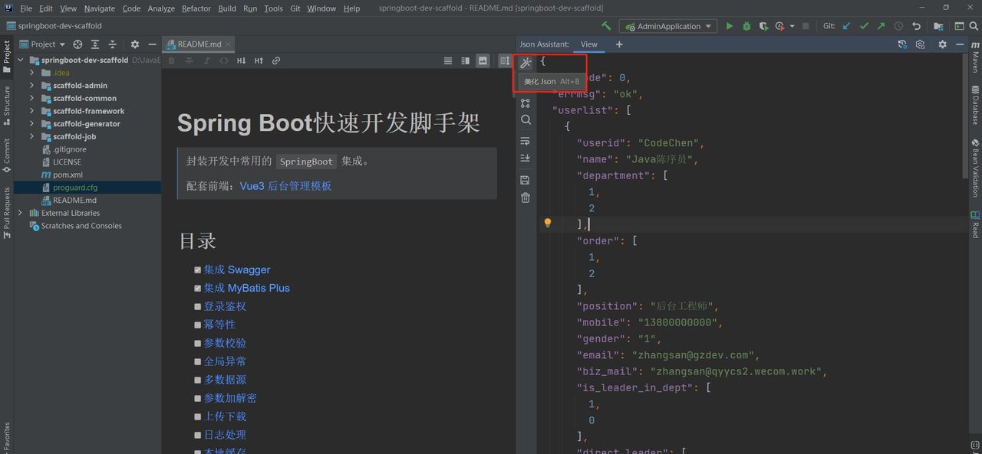Screen dimensions: 982x454
Task: Check the 幂等性 checkbox
Action: point(197,324)
